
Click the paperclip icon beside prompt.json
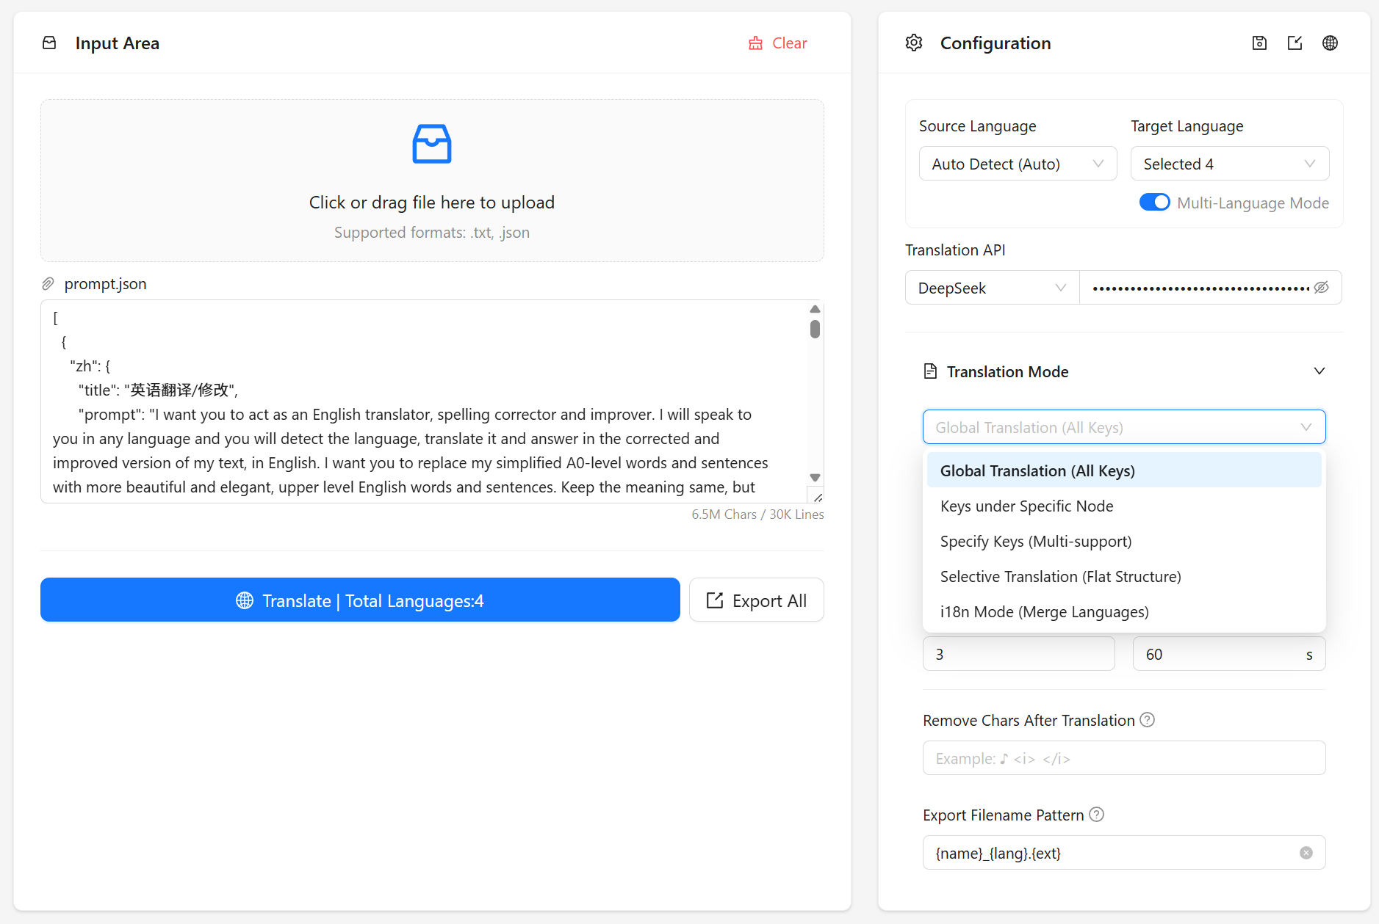click(48, 283)
